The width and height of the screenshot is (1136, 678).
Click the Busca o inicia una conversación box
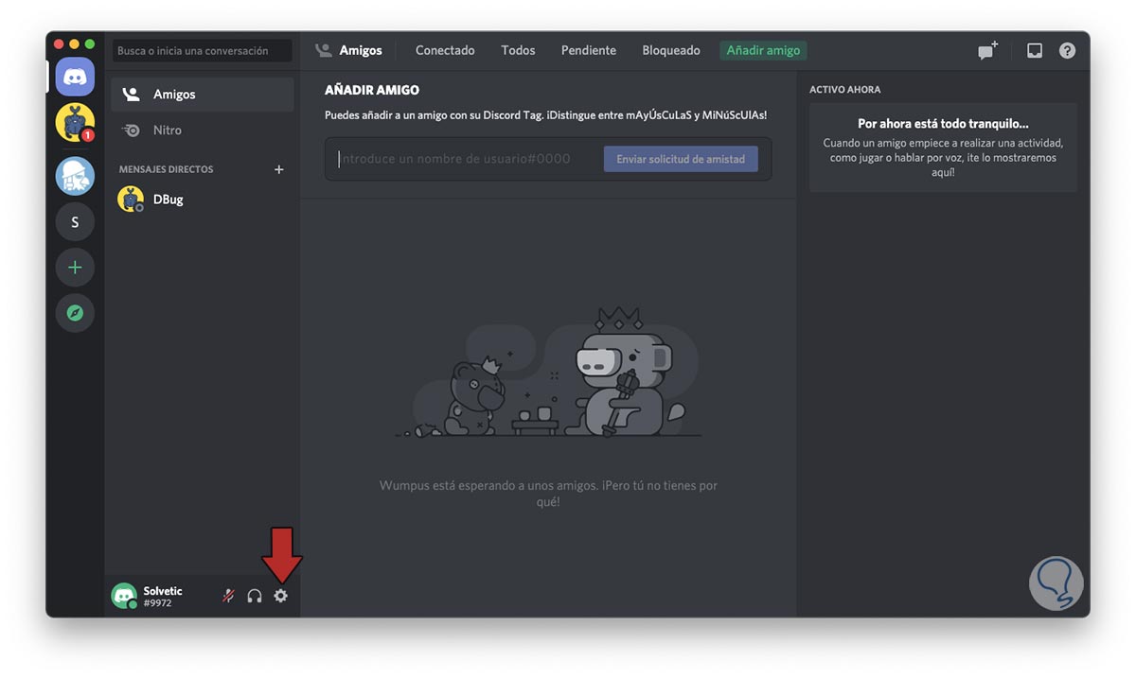click(x=202, y=51)
